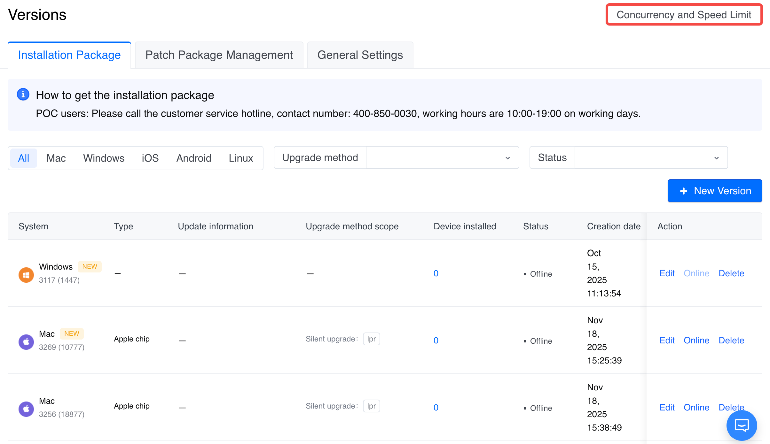Open Concurrency and Speed Limit settings
The image size is (770, 444).
tap(684, 15)
